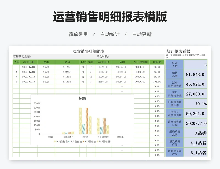Select the B品类 category cell

pyautogui.click(x=46, y=82)
